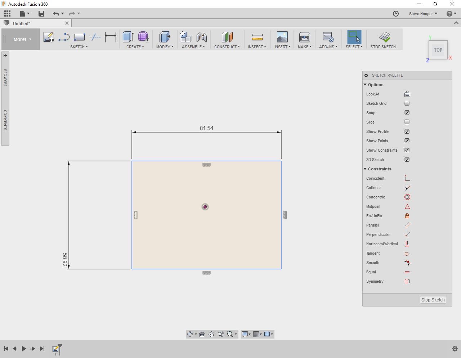The height and width of the screenshot is (358, 461).
Task: Activate the Create Form tool
Action: 143,36
